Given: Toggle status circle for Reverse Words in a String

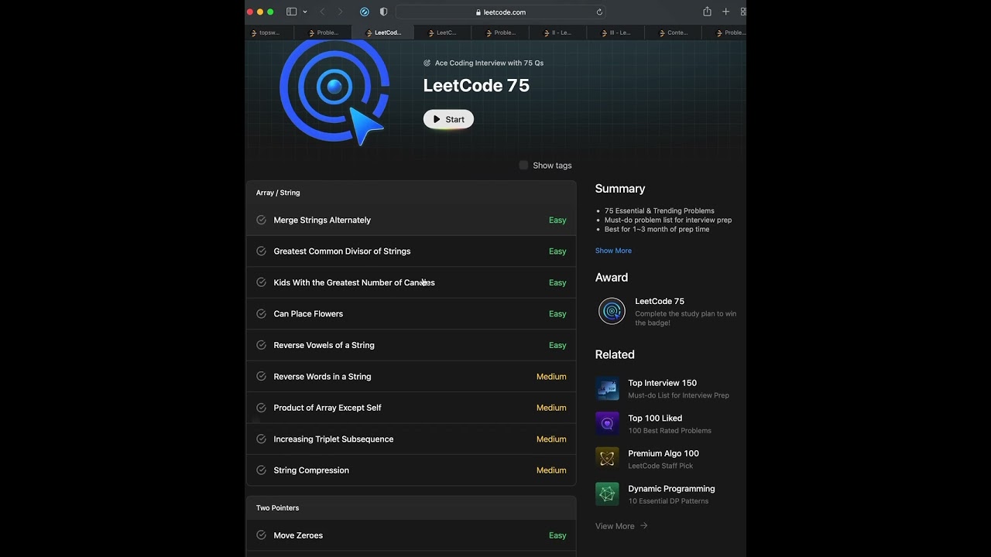Looking at the screenshot, I should [x=261, y=376].
